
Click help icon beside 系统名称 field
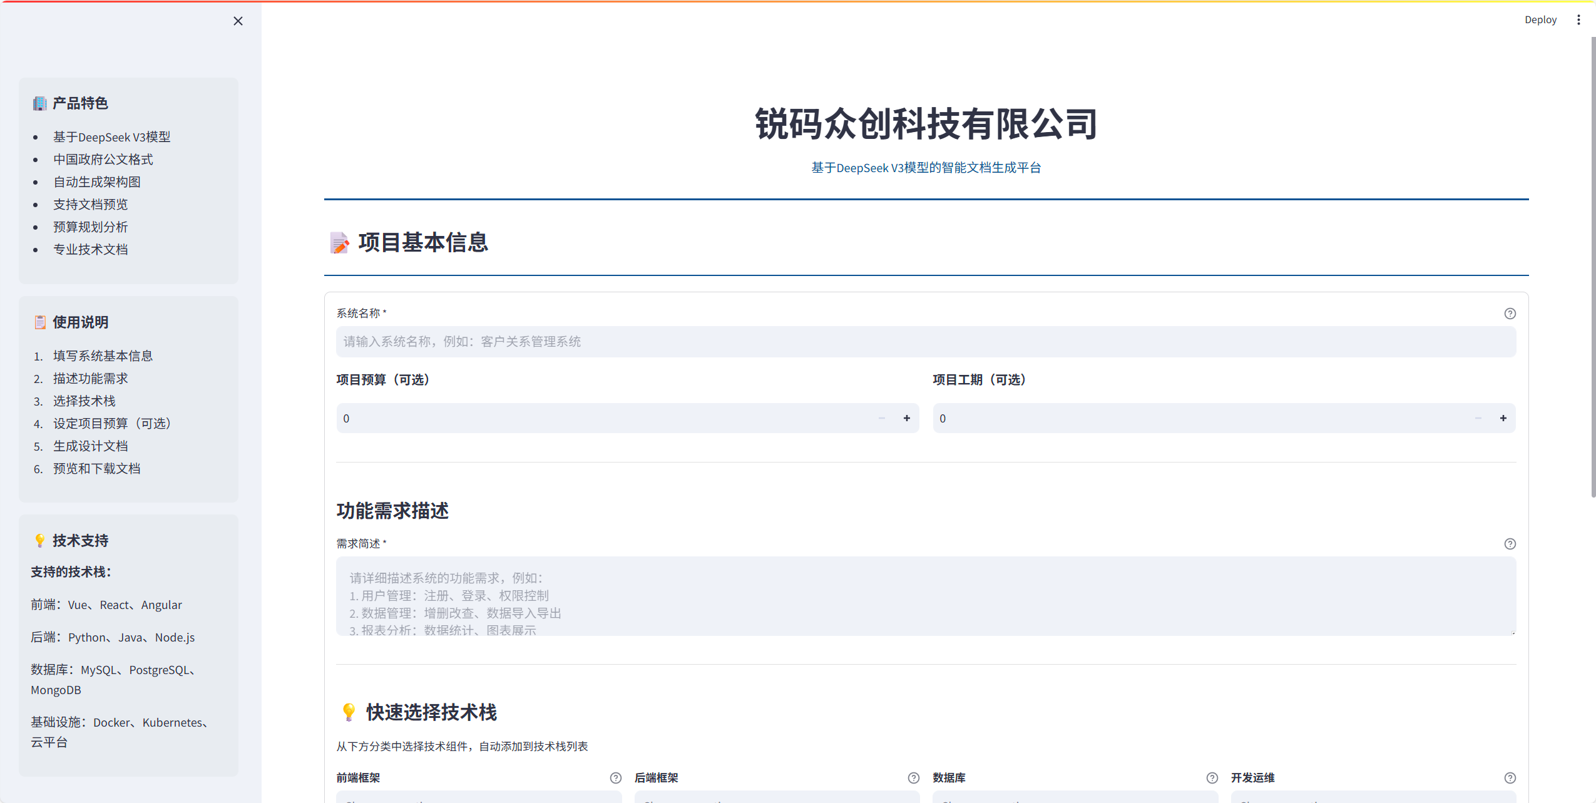(x=1510, y=314)
